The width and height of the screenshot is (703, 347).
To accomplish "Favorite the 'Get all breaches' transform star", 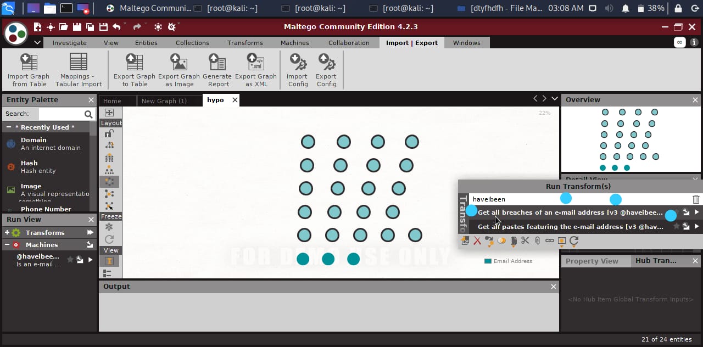I will point(677,212).
